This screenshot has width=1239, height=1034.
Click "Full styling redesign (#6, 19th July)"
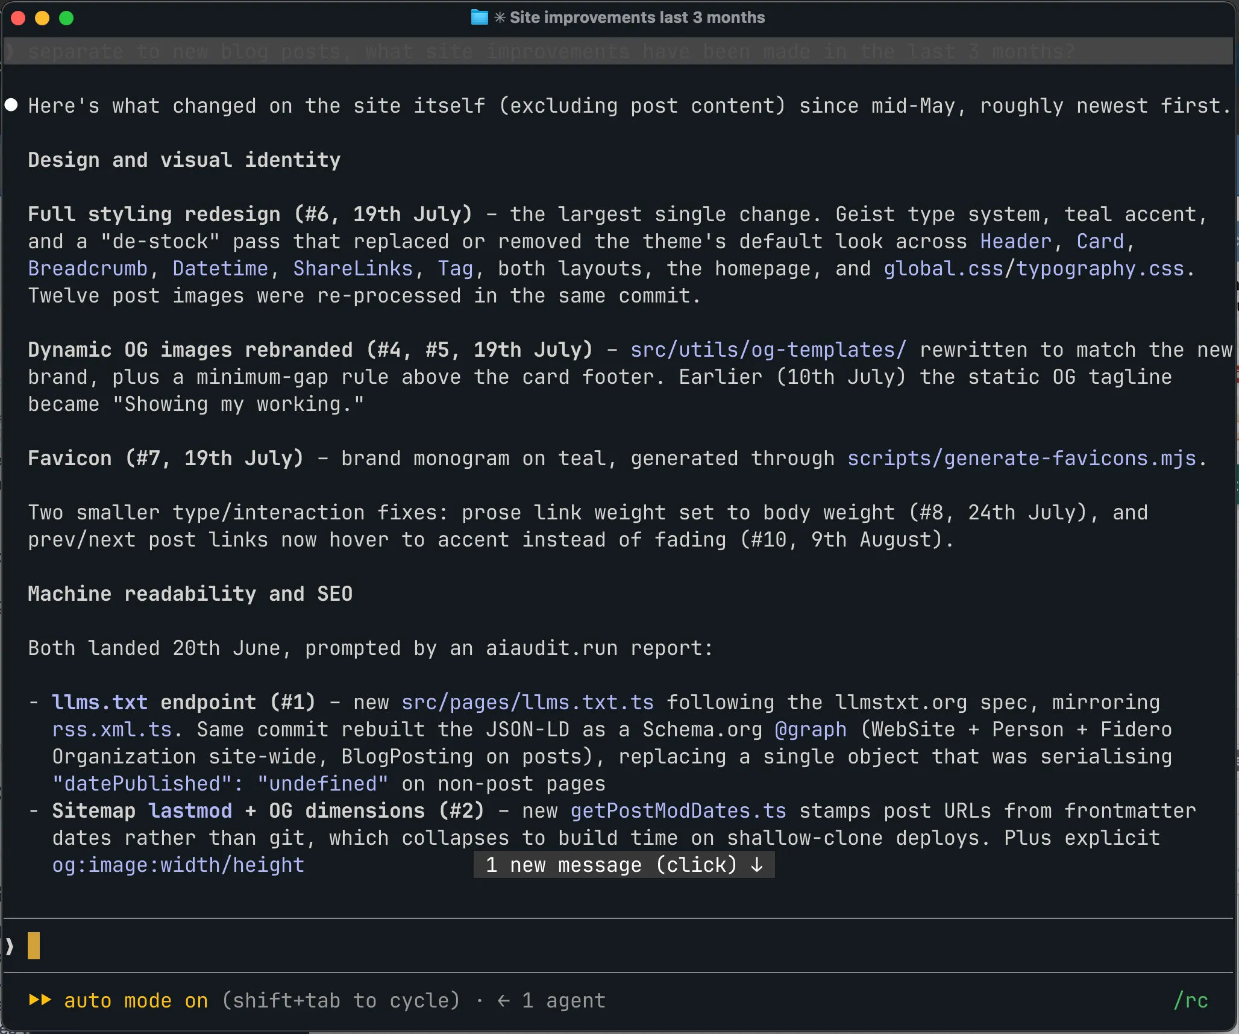click(250, 214)
